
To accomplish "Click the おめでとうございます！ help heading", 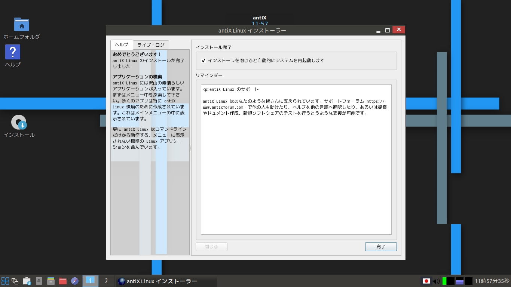I will pyautogui.click(x=137, y=55).
